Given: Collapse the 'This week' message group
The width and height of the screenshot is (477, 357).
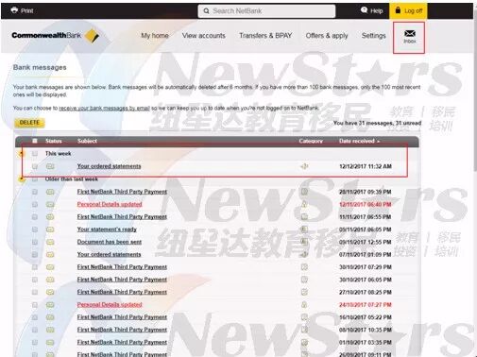Looking at the screenshot, I should tap(22, 154).
